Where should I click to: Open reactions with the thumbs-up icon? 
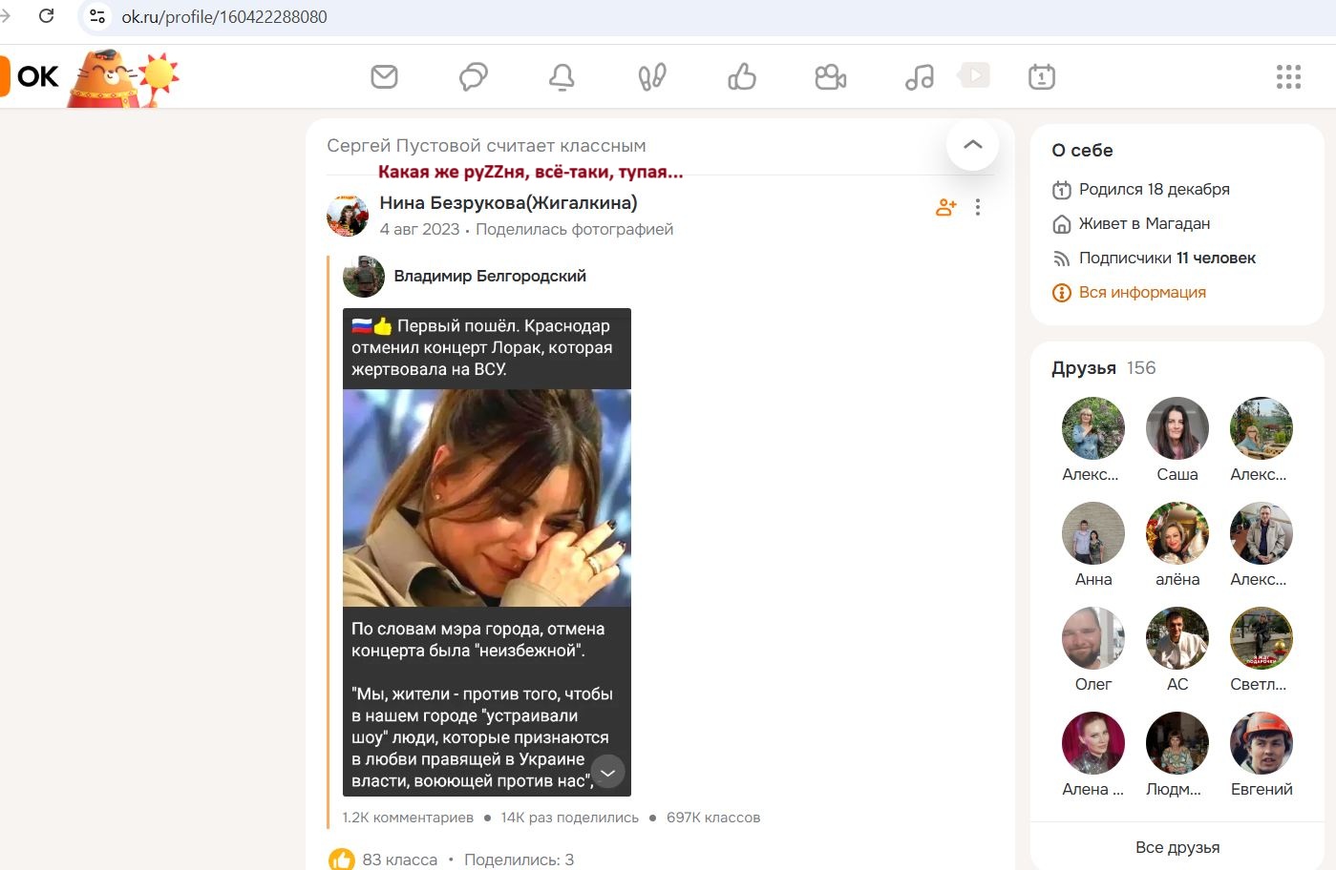click(x=741, y=76)
